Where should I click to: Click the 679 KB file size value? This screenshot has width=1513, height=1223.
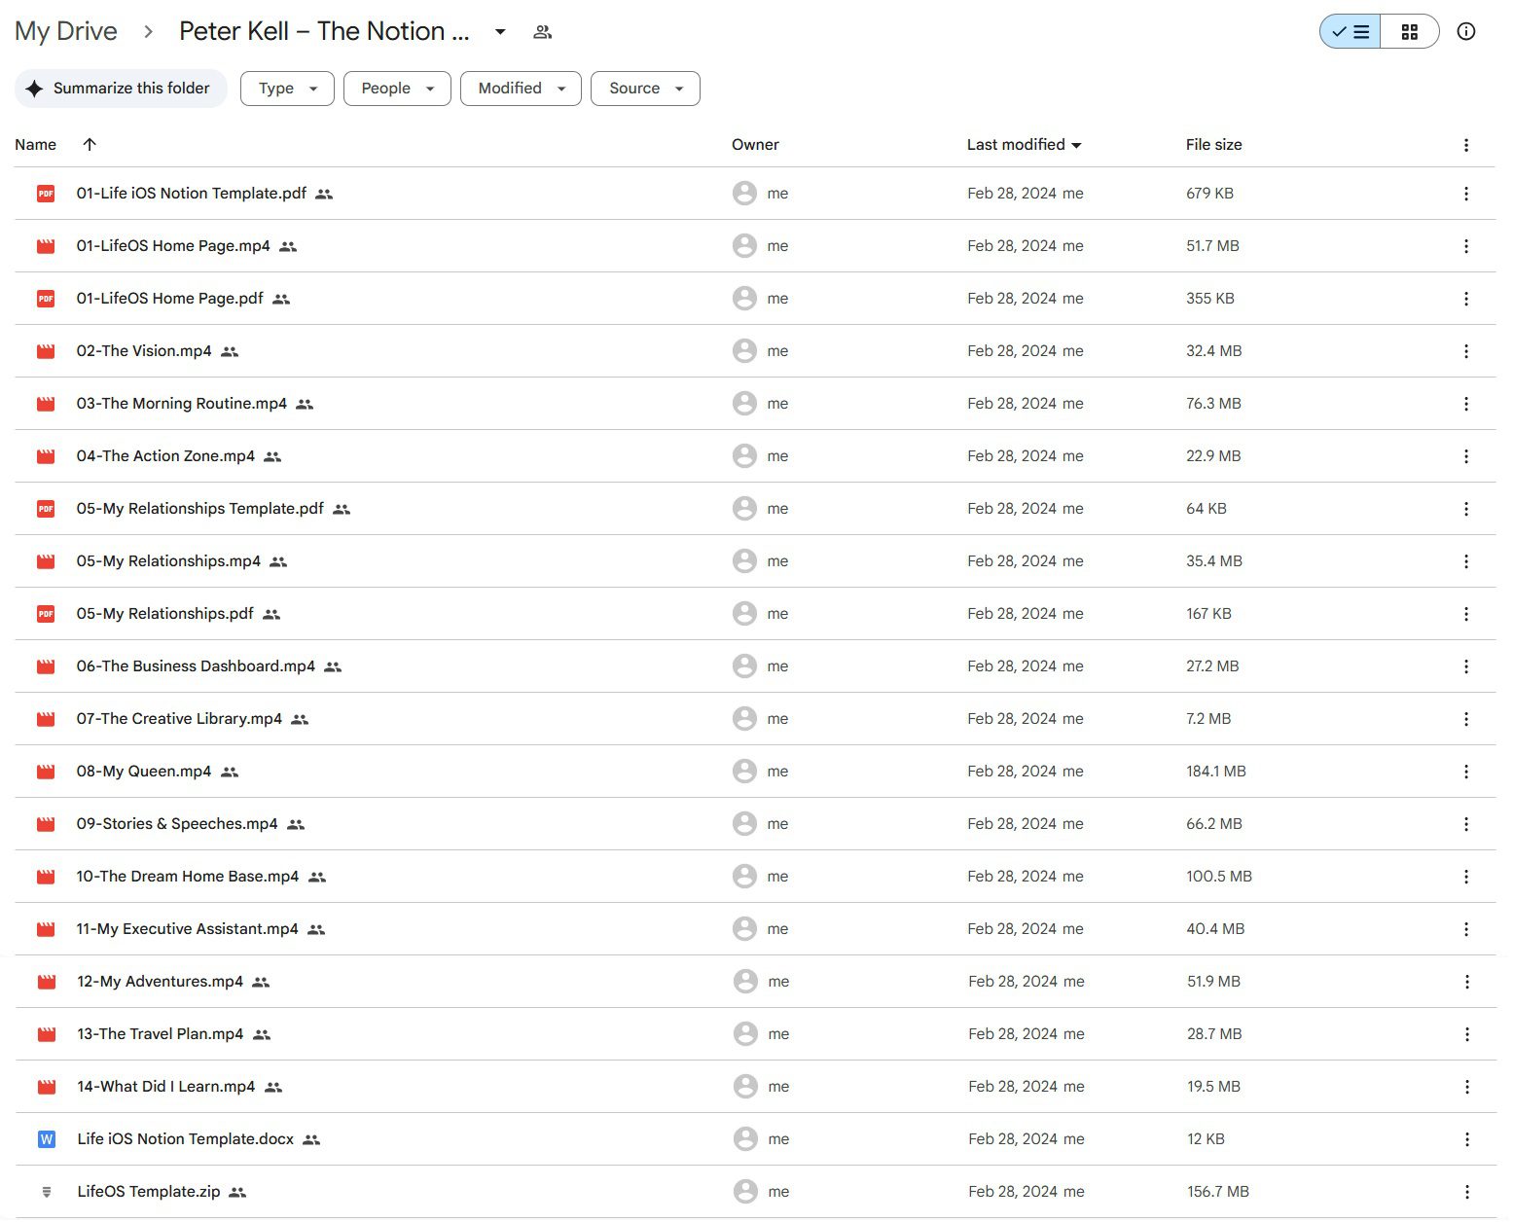1209,194
